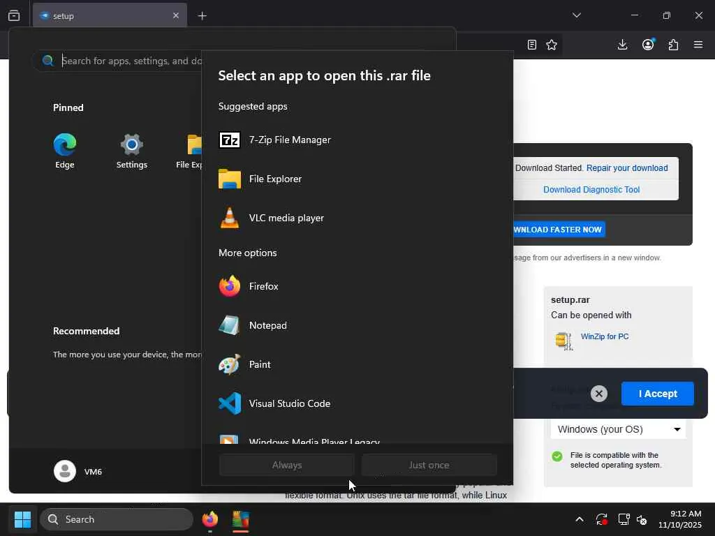The height and width of the screenshot is (536, 715).
Task: Click the taskbar Search box
Action: pyautogui.click(x=117, y=519)
